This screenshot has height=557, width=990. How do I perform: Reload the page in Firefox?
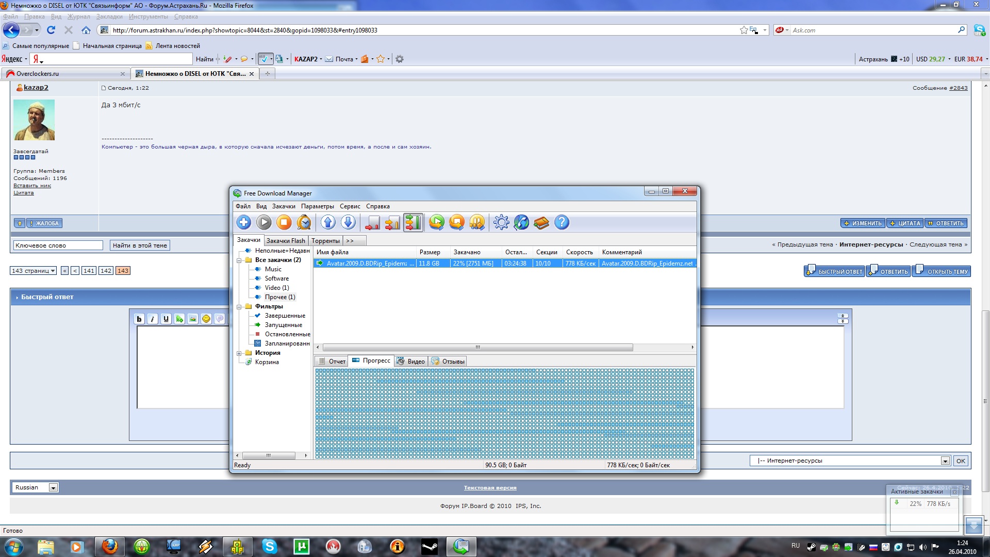coord(51,30)
